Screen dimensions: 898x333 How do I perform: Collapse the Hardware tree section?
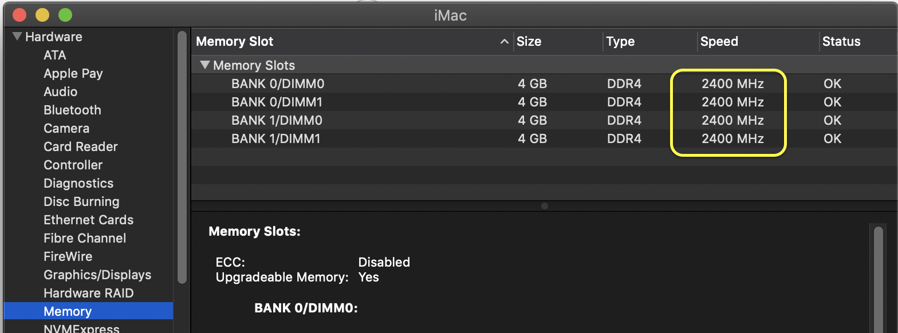[x=17, y=37]
